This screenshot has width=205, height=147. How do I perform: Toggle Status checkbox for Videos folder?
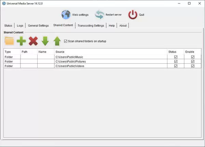click(x=176, y=66)
